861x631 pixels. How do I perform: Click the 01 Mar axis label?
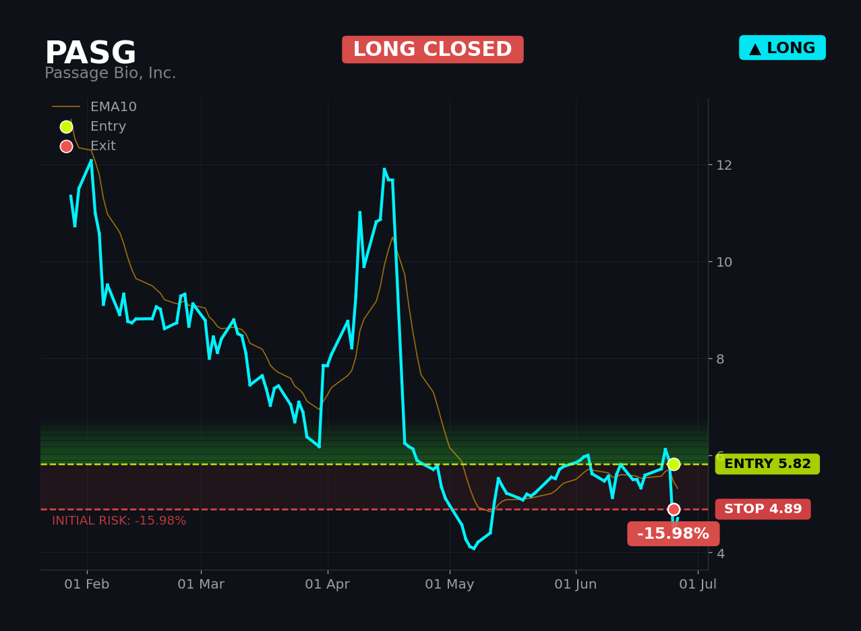[201, 585]
